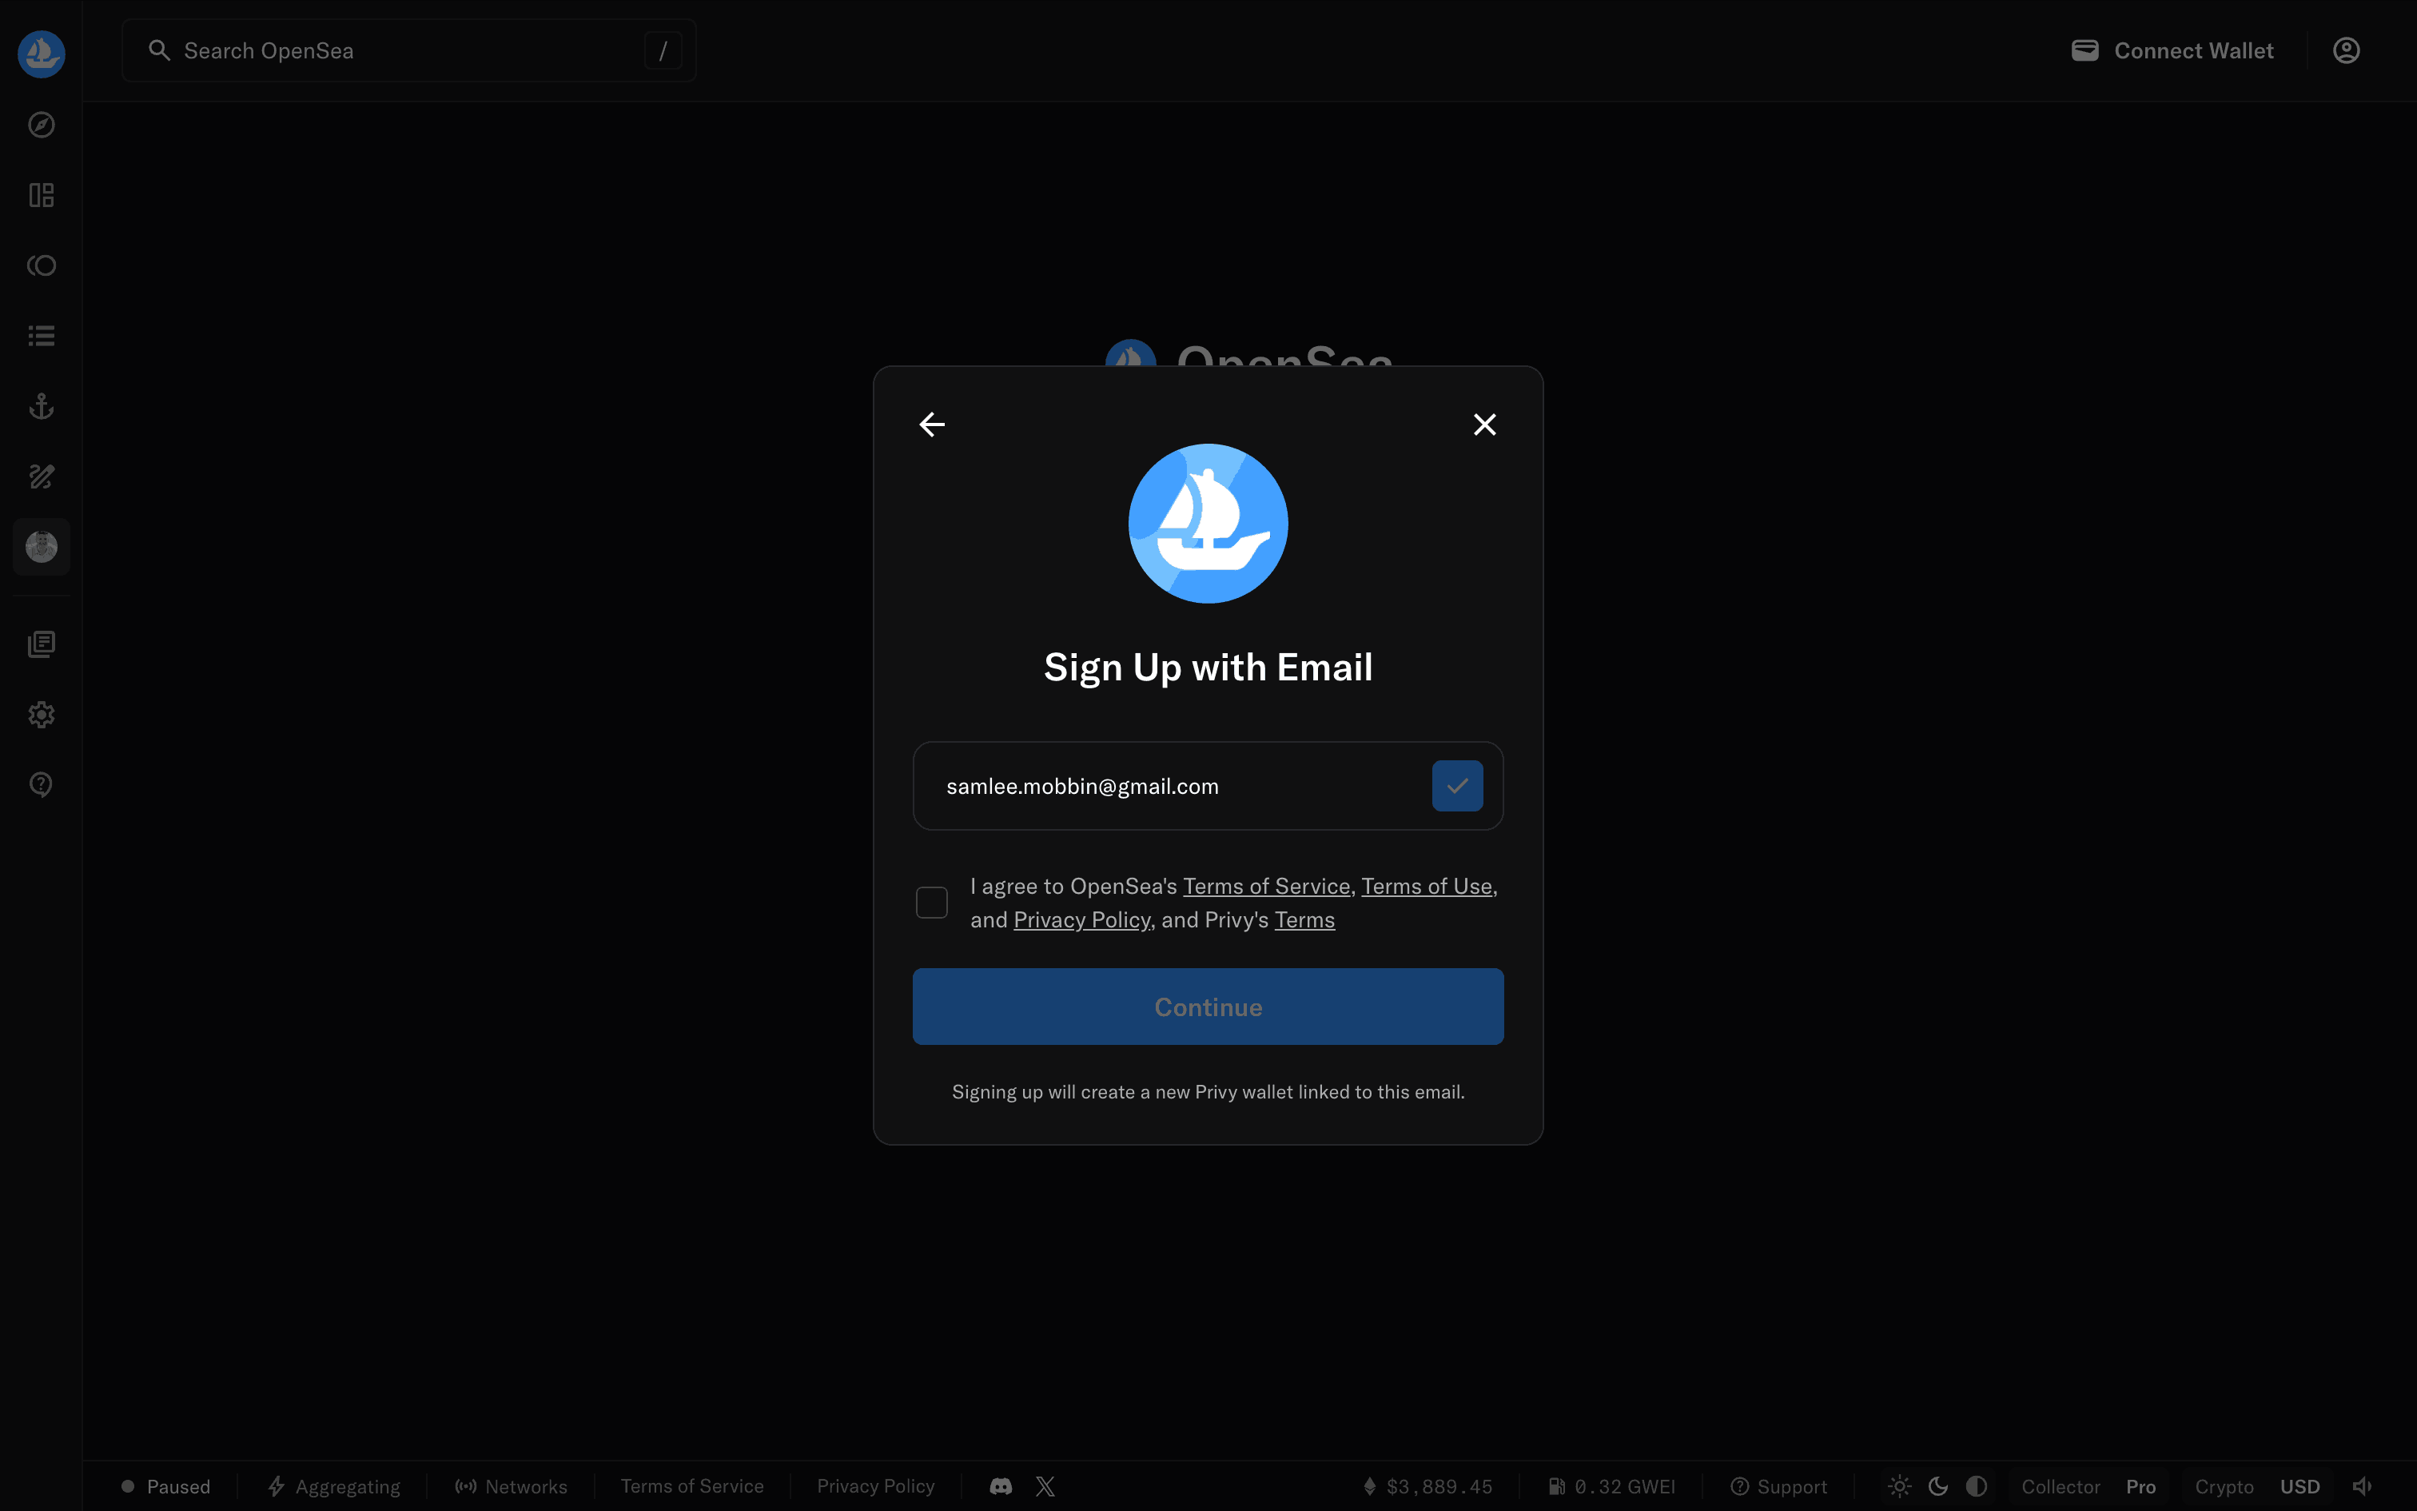
Task: Select Crypto currency display option
Action: tap(2224, 1487)
